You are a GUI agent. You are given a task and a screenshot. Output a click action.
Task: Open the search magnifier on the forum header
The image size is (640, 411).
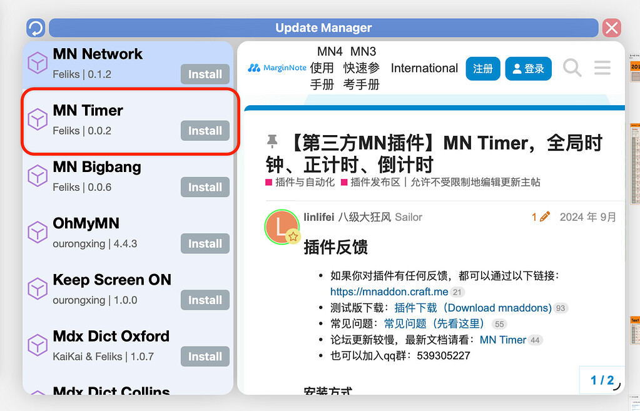572,69
